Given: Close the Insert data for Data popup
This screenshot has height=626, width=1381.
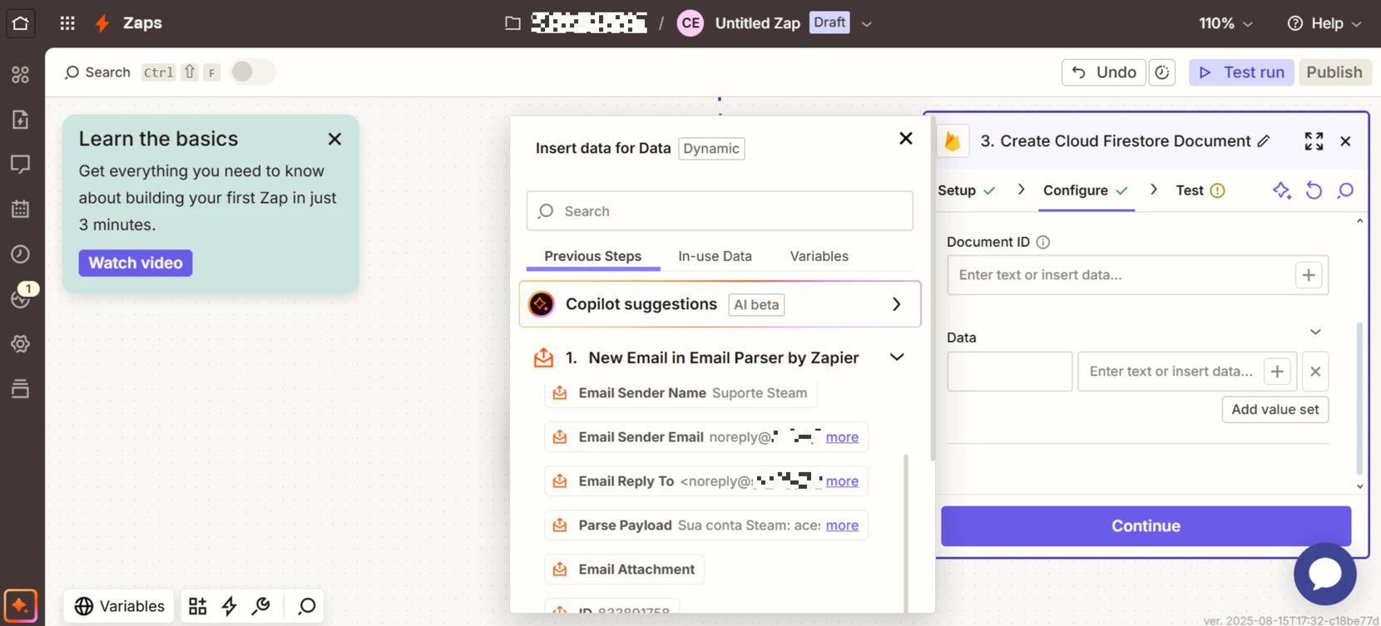Looking at the screenshot, I should coord(906,138).
